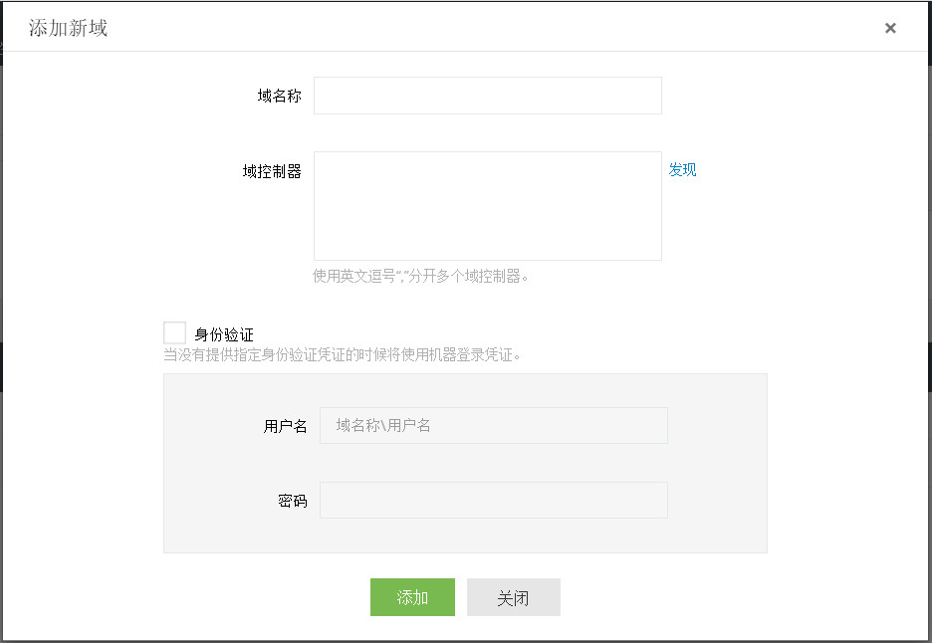Click the 用户名 input field
Screen dimensions: 932x643
[493, 425]
